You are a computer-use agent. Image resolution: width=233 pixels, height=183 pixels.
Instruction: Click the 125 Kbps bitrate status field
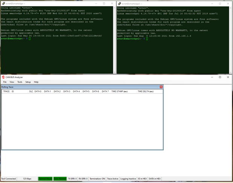tap(27, 179)
